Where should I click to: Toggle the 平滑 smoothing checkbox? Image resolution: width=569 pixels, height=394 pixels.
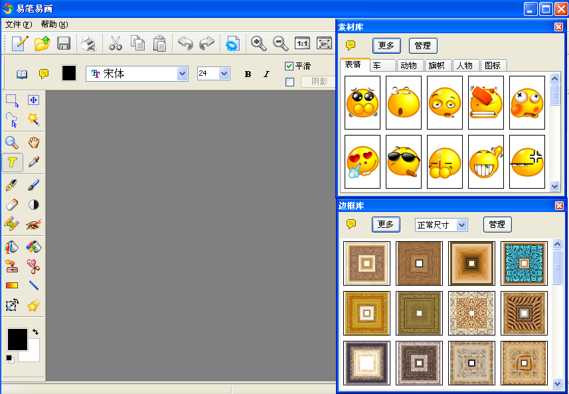(x=289, y=66)
